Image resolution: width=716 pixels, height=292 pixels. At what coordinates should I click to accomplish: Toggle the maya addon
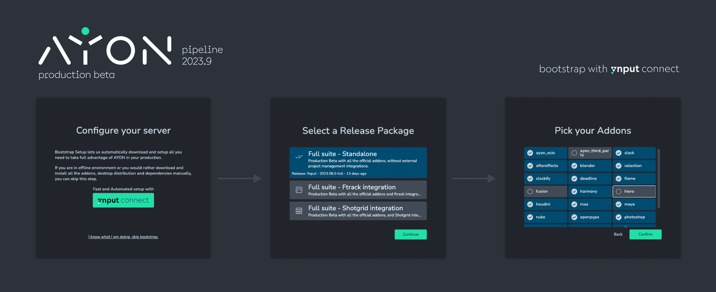coord(634,204)
